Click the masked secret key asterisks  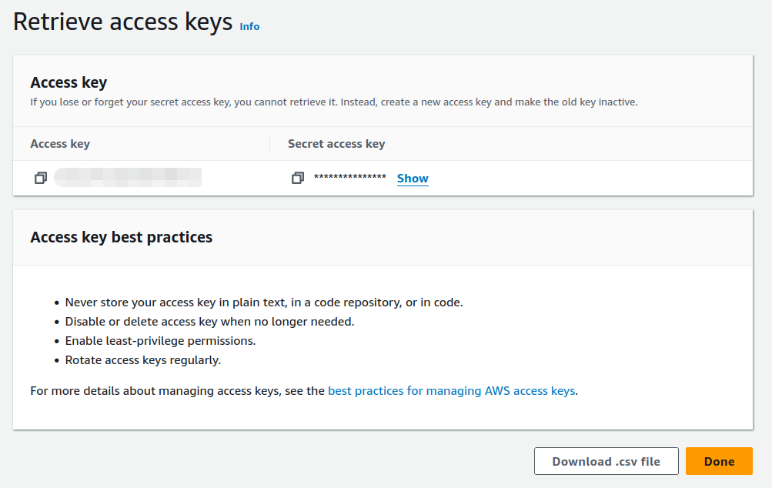pyautogui.click(x=350, y=177)
